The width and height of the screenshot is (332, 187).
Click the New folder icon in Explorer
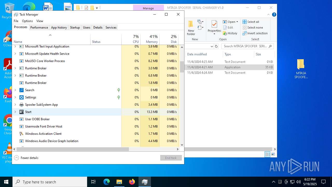click(191, 24)
